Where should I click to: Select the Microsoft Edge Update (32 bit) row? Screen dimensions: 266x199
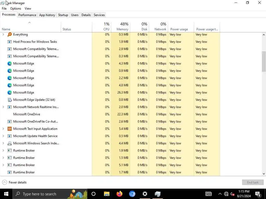tap(110, 100)
